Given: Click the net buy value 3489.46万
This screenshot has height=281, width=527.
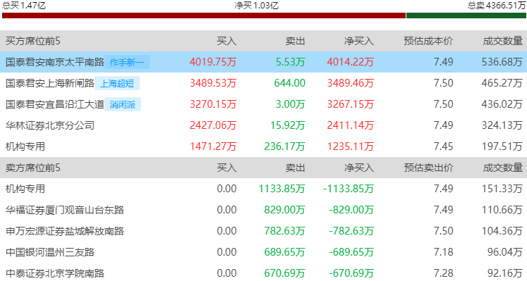Looking at the screenshot, I should pos(350,83).
